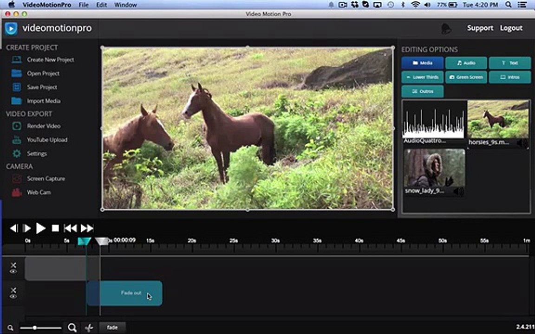Screen dimensions: 535x334
Task: Click the battery 77% indicator
Action: [x=447, y=5]
